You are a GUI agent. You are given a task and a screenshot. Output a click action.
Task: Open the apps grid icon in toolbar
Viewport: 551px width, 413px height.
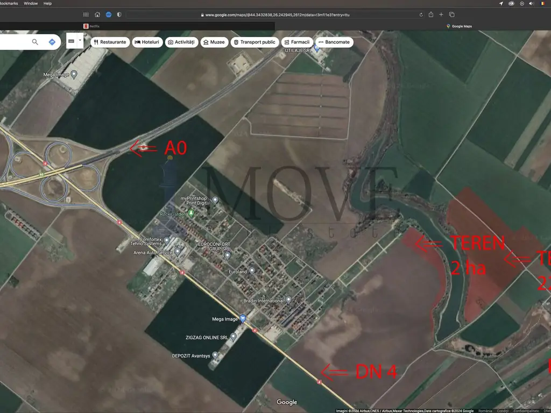pyautogui.click(x=86, y=15)
